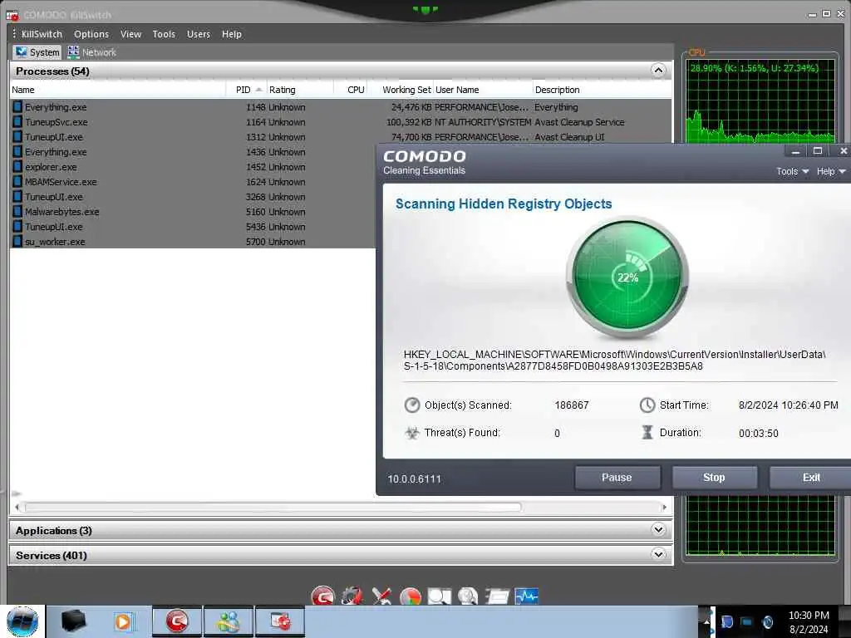Expand the Applications (3) section

click(658, 529)
